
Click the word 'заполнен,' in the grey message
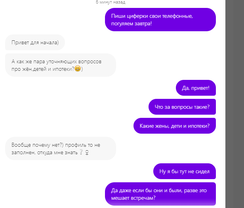(x=23, y=153)
